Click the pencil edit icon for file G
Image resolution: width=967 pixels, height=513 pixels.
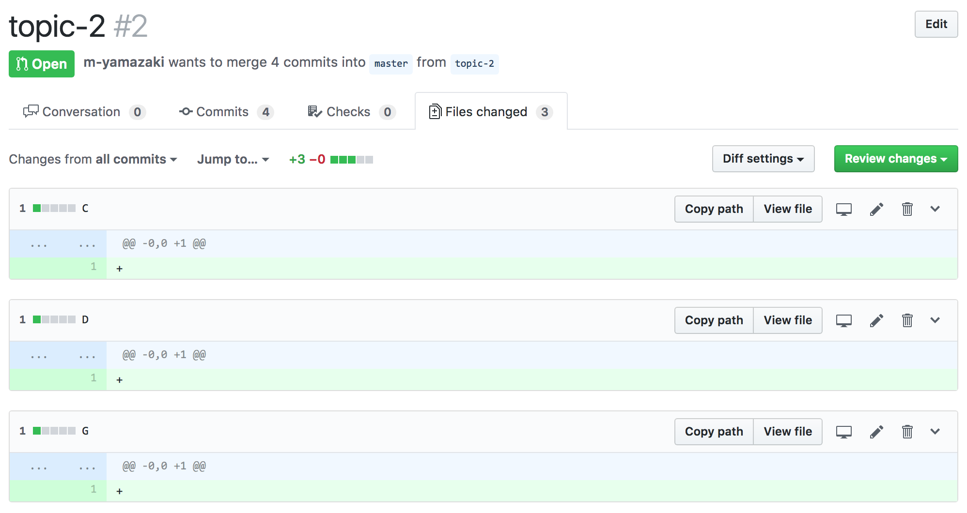[876, 432]
